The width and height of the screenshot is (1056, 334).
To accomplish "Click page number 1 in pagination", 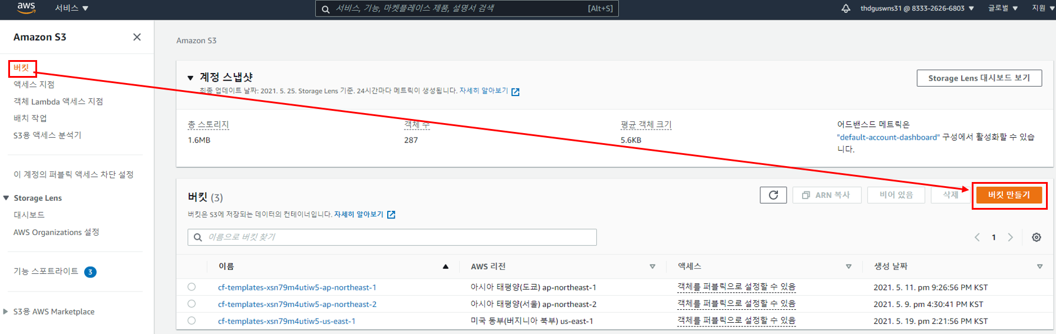I will [x=994, y=237].
